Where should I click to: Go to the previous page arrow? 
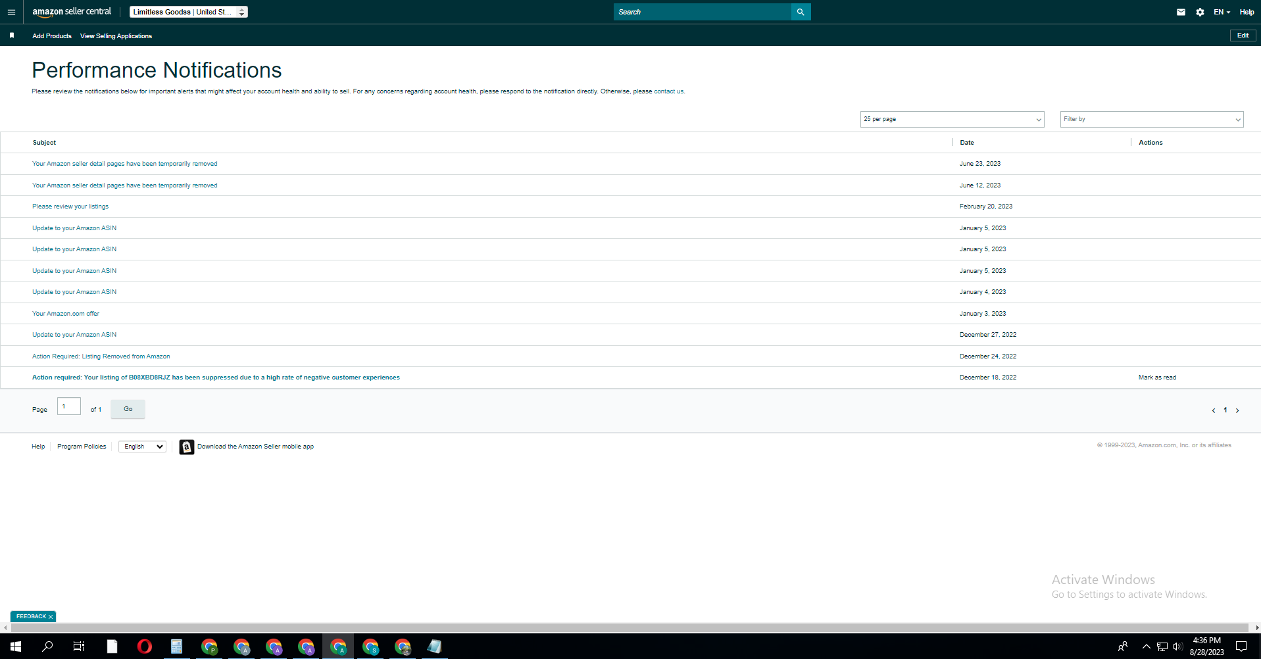(x=1214, y=410)
